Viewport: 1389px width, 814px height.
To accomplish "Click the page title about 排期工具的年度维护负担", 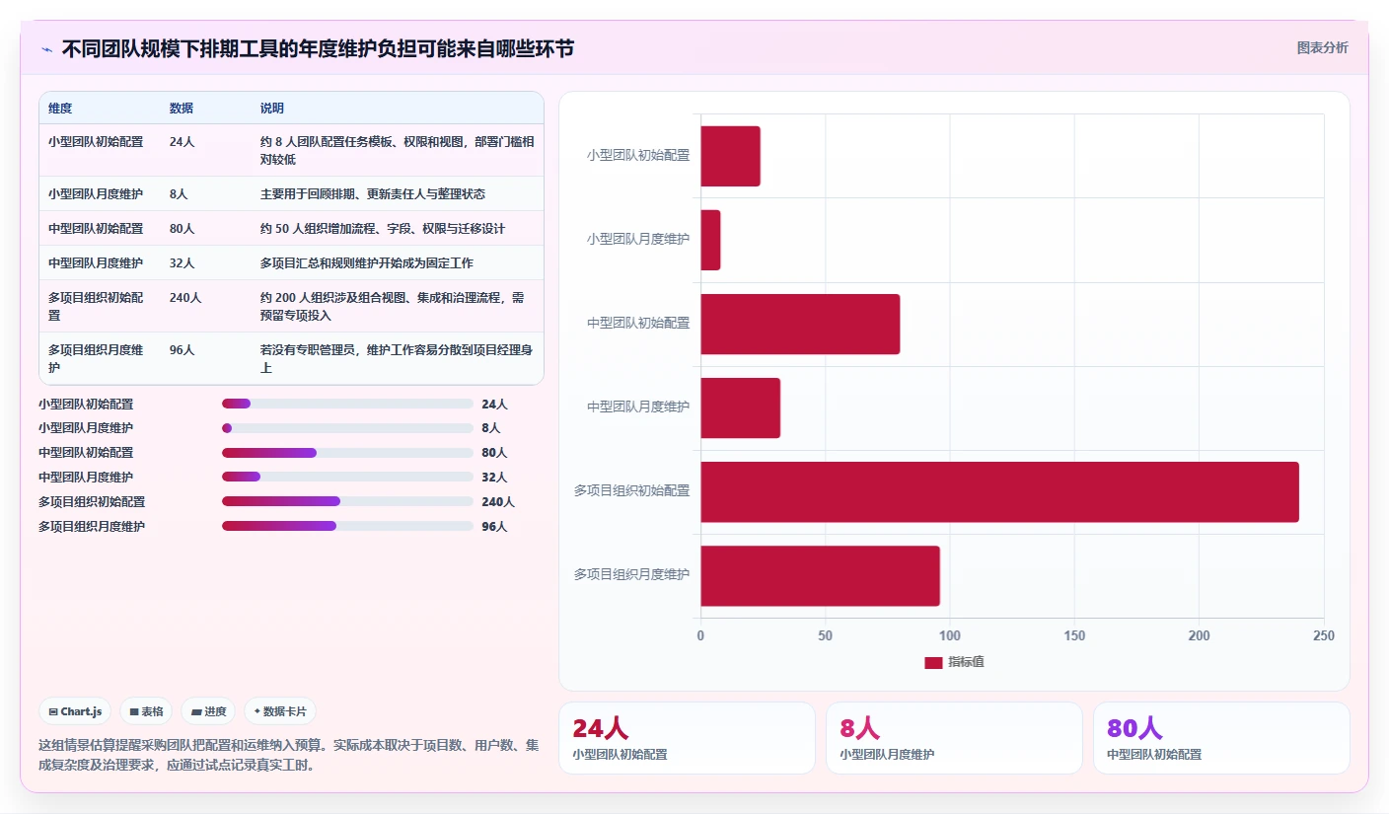I will [318, 49].
